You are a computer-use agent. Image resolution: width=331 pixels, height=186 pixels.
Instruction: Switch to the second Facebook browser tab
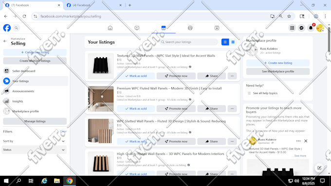click(x=93, y=5)
